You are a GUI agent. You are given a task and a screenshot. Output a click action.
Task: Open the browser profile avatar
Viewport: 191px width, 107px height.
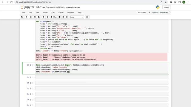[x=184, y=2]
